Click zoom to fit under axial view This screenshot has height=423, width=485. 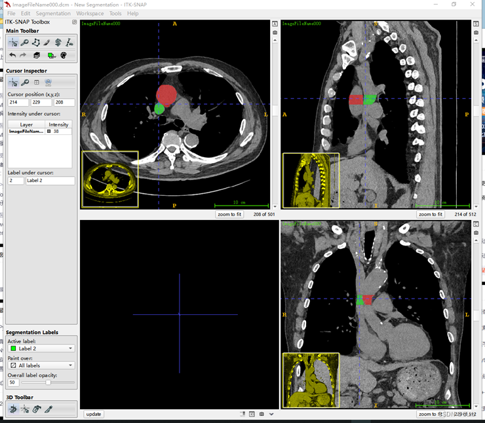[229, 214]
